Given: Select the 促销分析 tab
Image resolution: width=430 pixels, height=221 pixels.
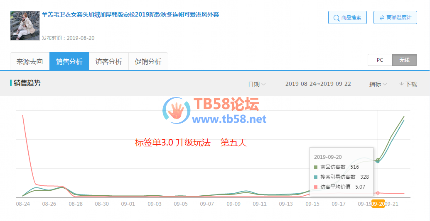Looking at the screenshot, I should (x=148, y=62).
